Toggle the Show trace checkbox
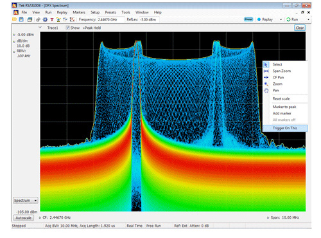Viewport: 321px width, 238px height. pyautogui.click(x=67, y=28)
